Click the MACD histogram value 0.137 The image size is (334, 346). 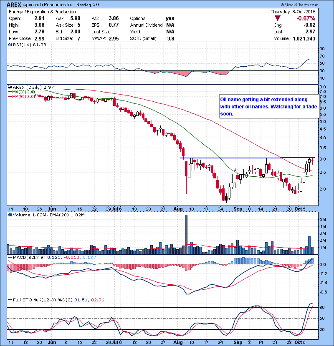pyautogui.click(x=89, y=257)
